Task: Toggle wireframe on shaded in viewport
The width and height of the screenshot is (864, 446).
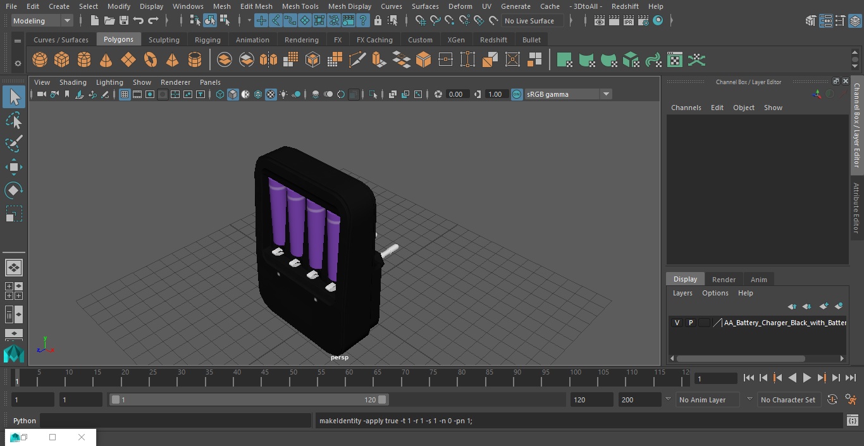Action: click(258, 94)
